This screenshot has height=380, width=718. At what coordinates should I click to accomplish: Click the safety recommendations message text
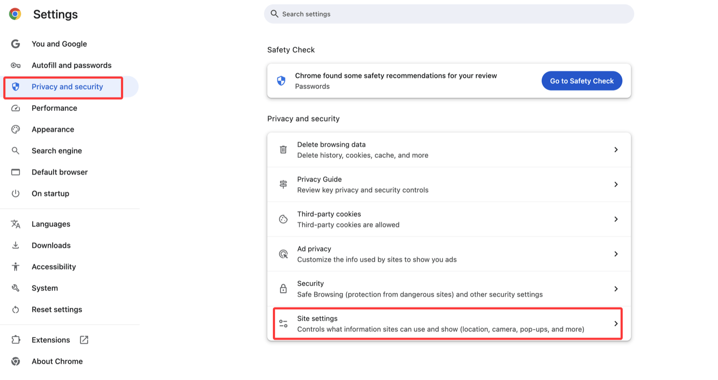pyautogui.click(x=396, y=75)
